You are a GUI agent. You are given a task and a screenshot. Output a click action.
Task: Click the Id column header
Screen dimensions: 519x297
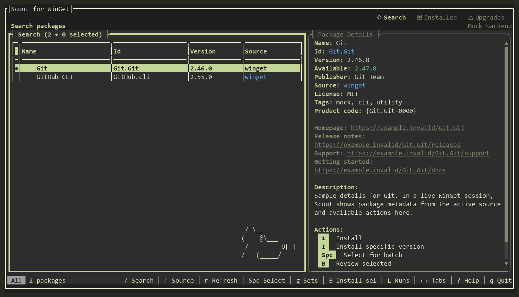tap(117, 51)
